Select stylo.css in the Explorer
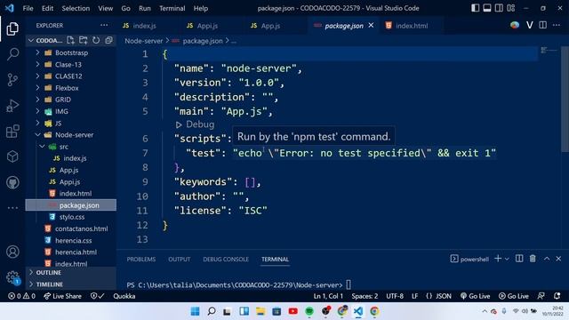The width and height of the screenshot is (569, 320). click(x=72, y=217)
